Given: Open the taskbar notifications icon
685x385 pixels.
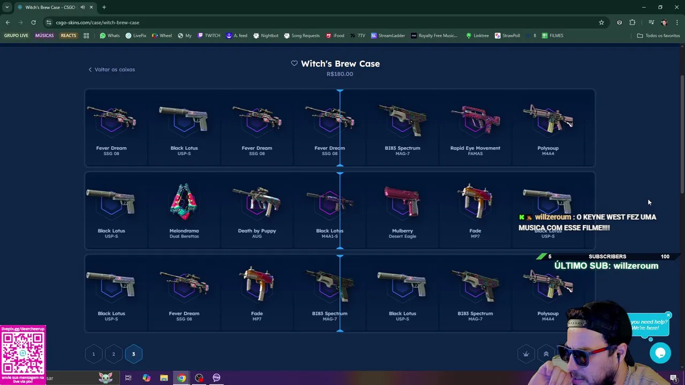Looking at the screenshot, I should click(674, 378).
